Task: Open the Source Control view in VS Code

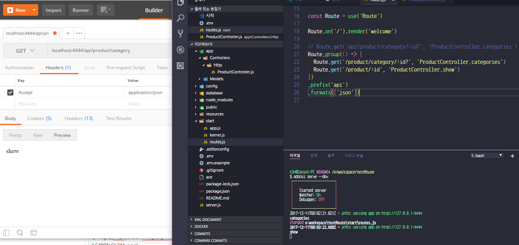Action: pos(180,34)
